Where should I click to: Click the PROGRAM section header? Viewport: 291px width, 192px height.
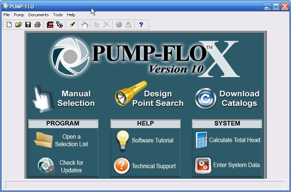[x=63, y=124]
